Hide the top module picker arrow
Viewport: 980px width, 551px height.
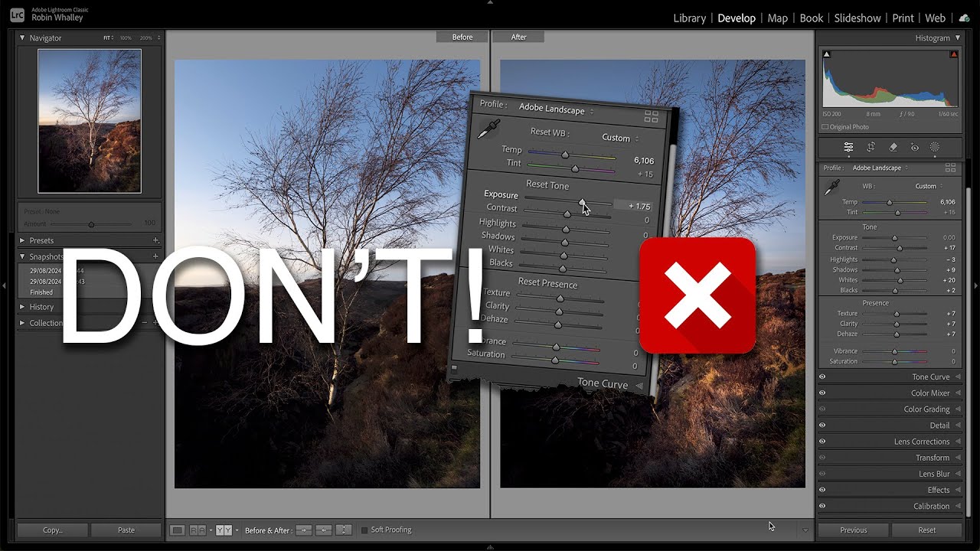[490, 3]
